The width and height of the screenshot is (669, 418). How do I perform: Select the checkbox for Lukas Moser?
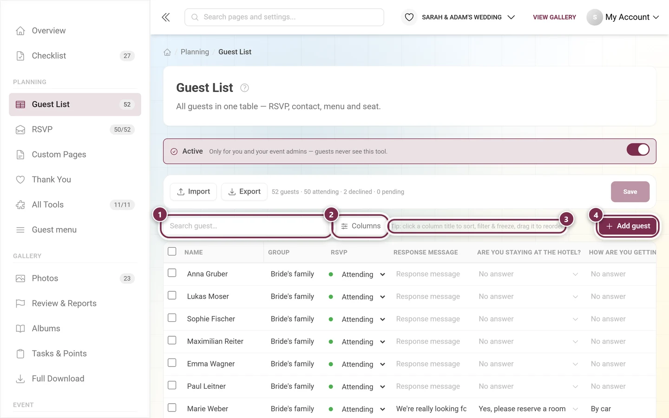pos(172,295)
